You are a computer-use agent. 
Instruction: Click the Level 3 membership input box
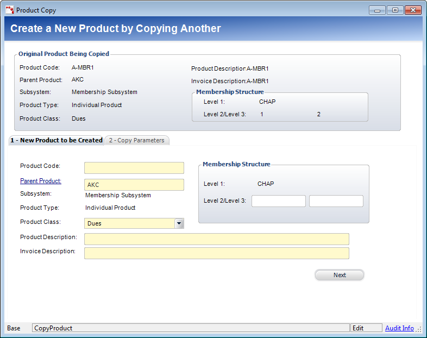[336, 201]
